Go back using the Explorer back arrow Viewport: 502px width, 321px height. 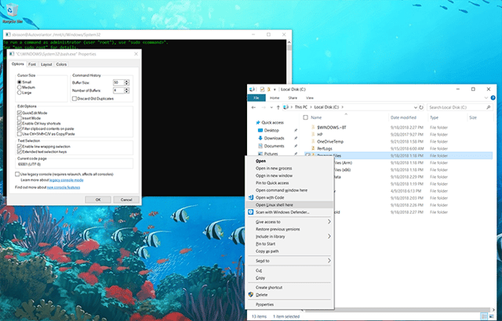[x=254, y=107]
